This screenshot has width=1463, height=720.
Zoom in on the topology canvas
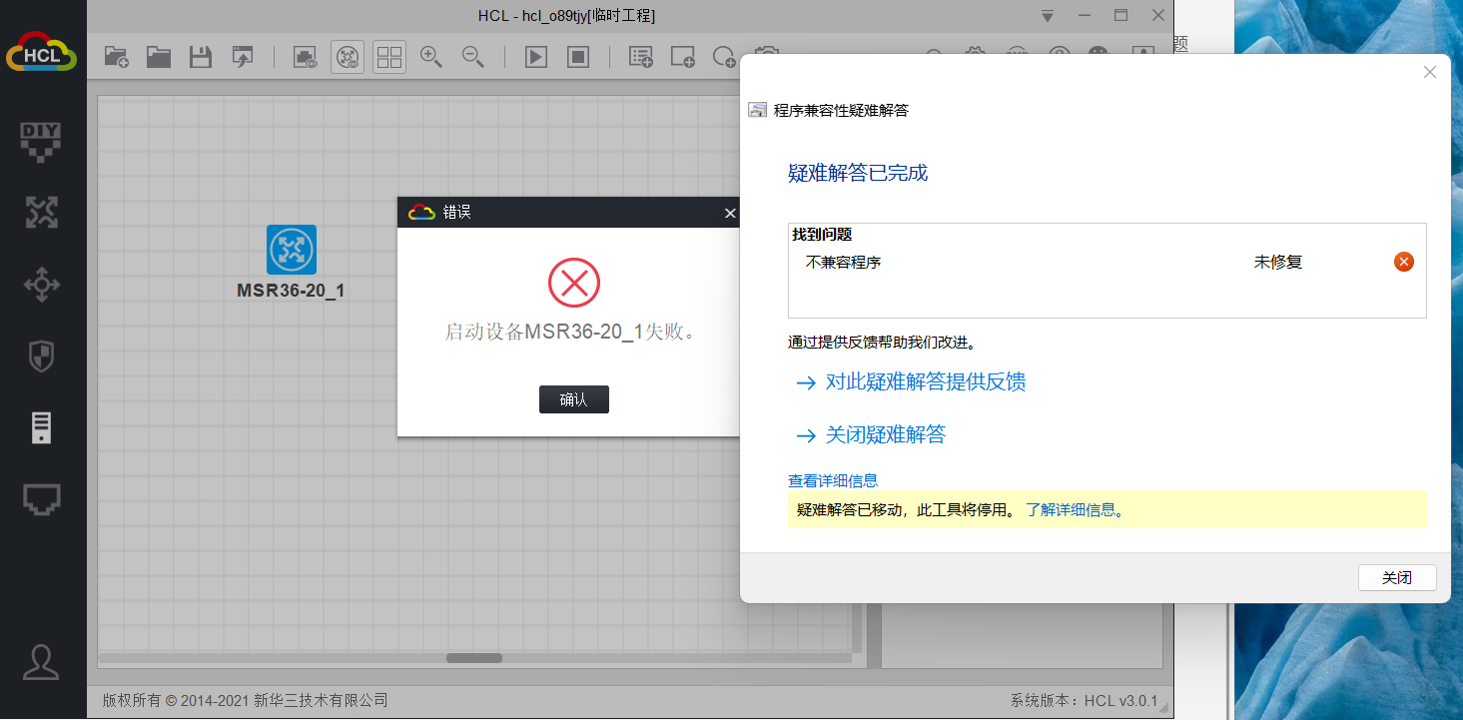[x=431, y=57]
